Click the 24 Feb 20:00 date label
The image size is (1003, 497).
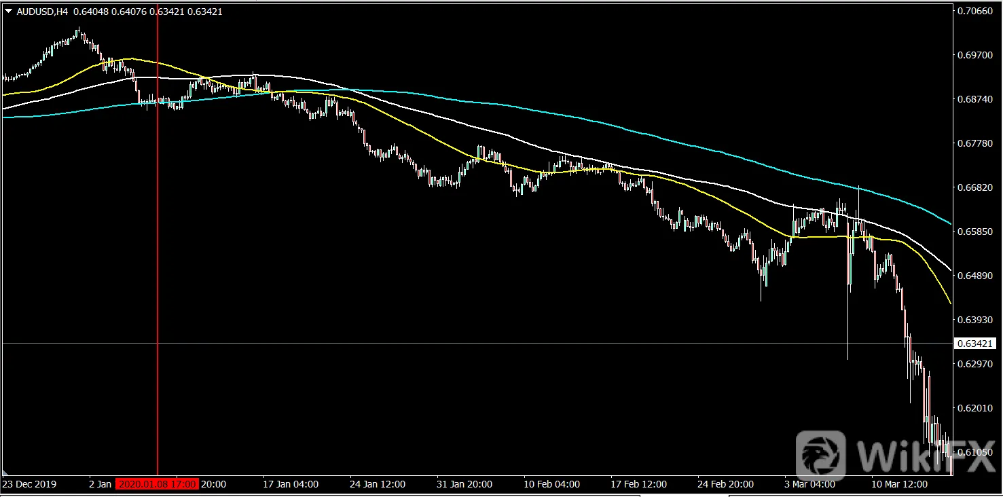tap(725, 484)
